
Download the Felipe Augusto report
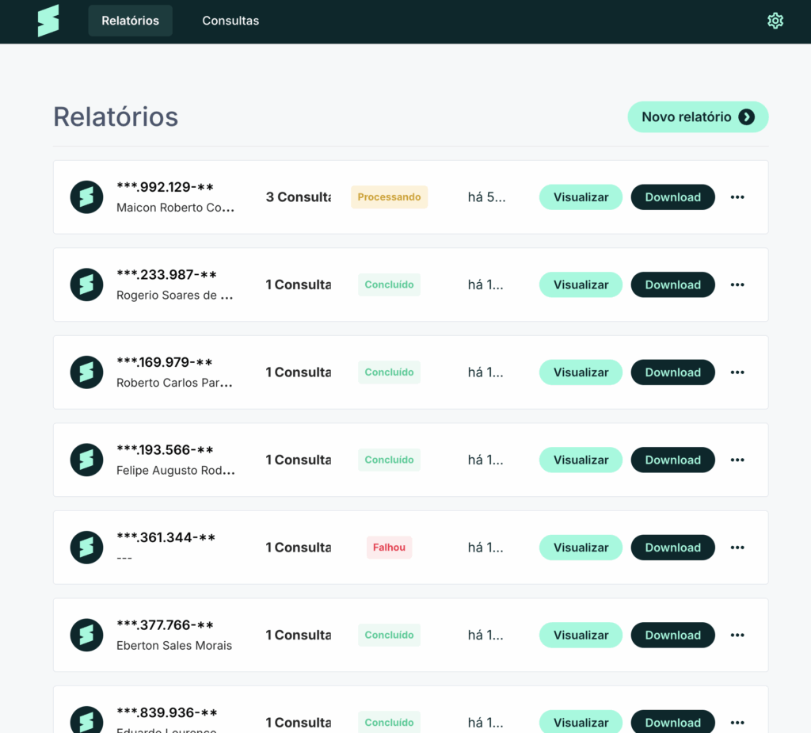672,460
